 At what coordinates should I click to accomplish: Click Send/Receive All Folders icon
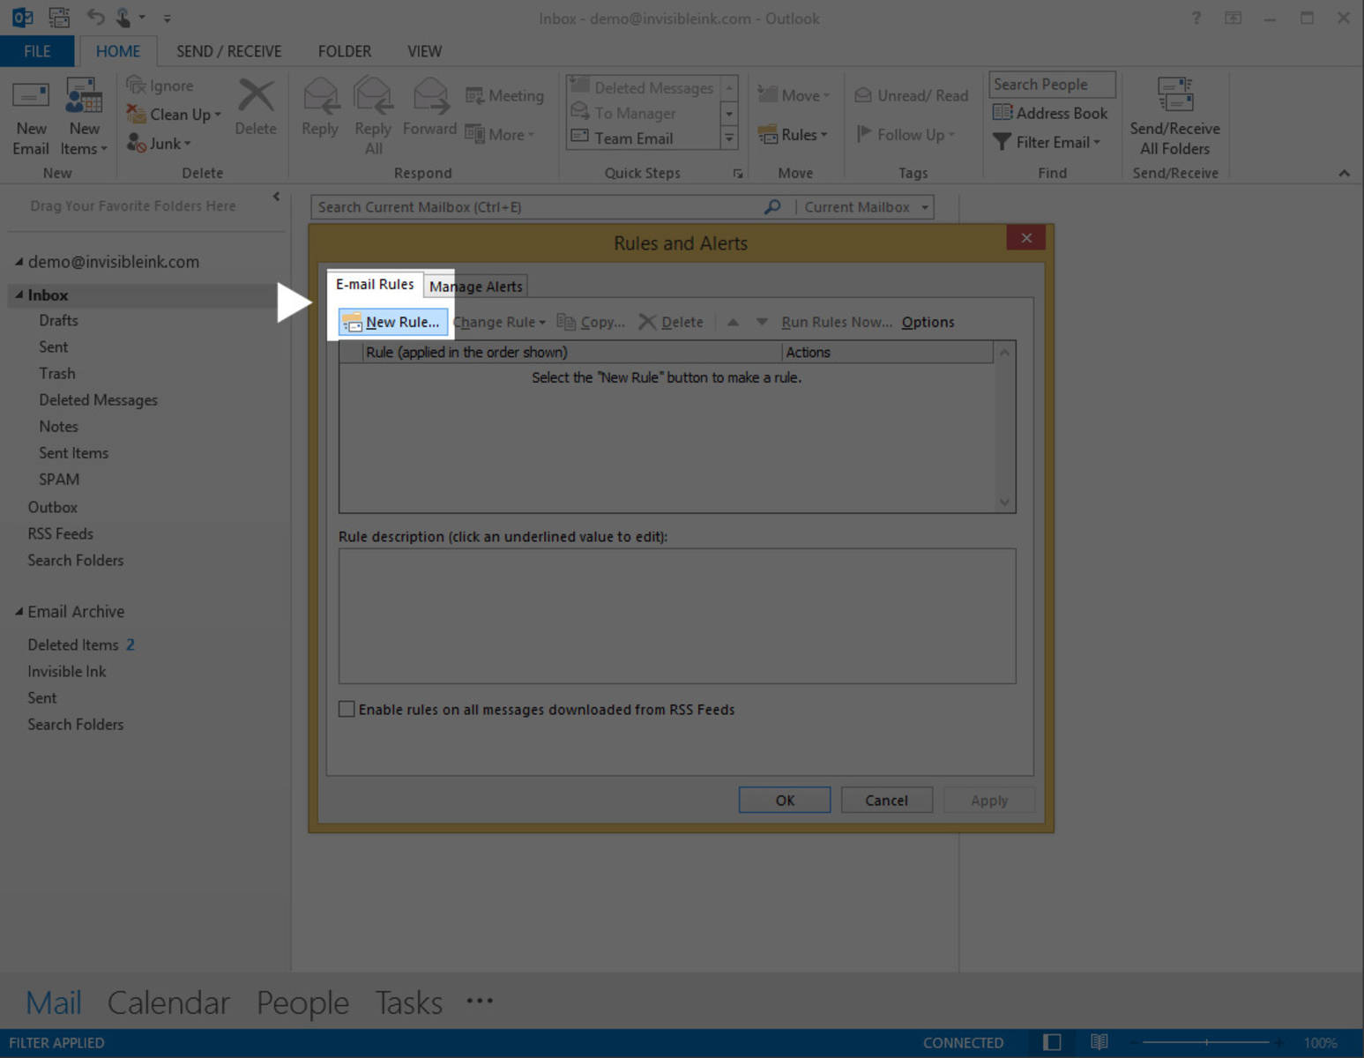point(1174,95)
